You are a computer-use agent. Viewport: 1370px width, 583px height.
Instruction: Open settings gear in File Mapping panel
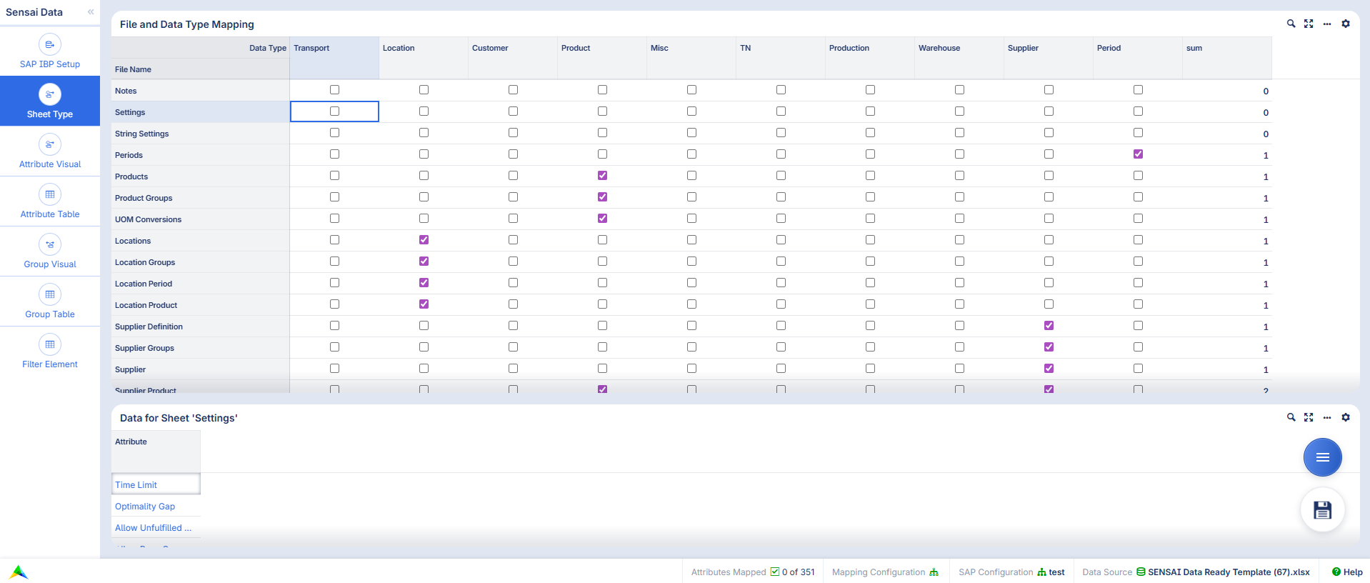click(x=1345, y=24)
